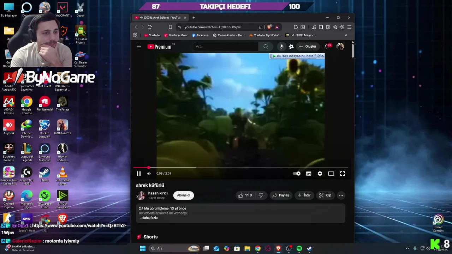Dislike the video with thumbs-down
The width and height of the screenshot is (452, 254).
click(261, 195)
